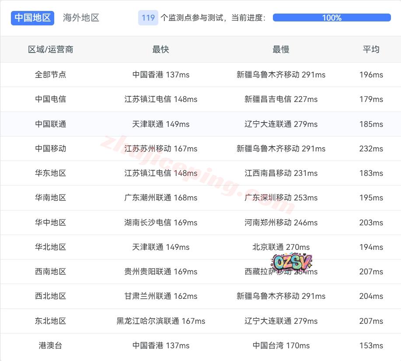
Task: Sort by the 最快 column header
Action: tap(160, 49)
